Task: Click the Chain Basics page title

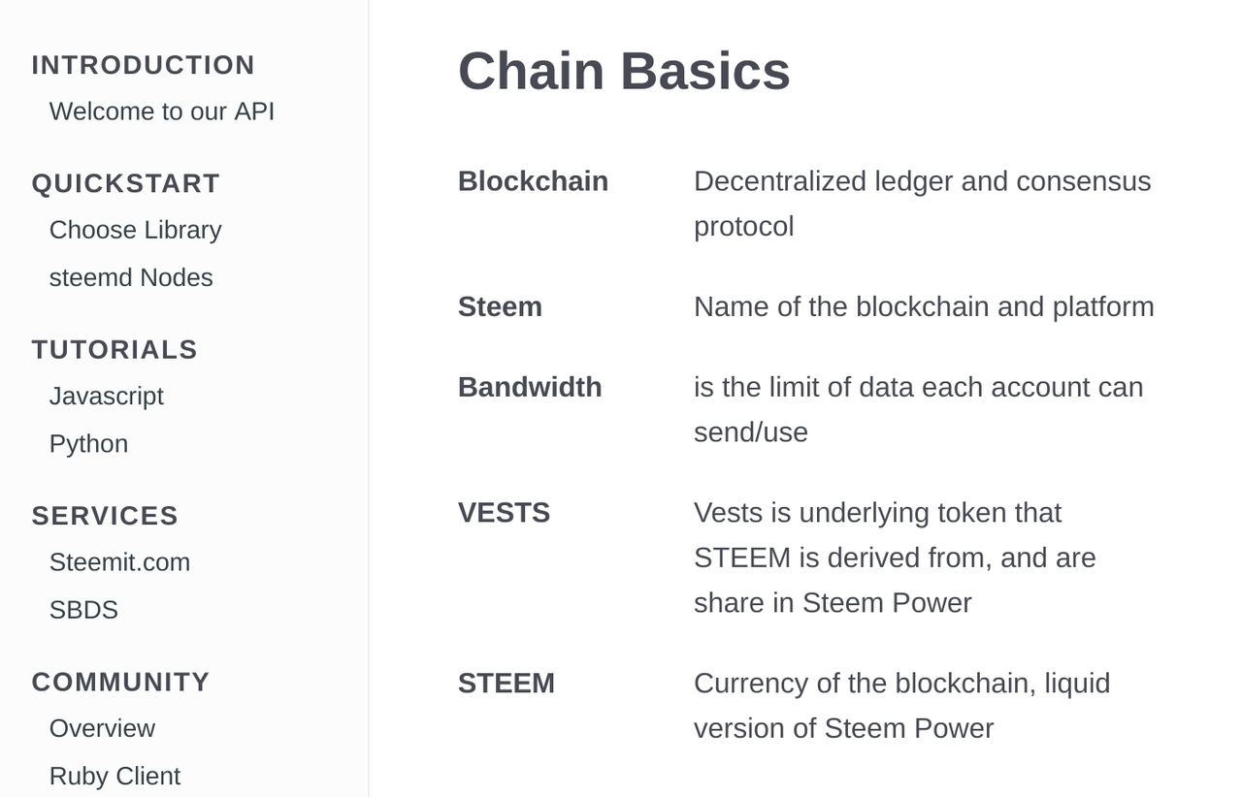Action: click(x=624, y=71)
